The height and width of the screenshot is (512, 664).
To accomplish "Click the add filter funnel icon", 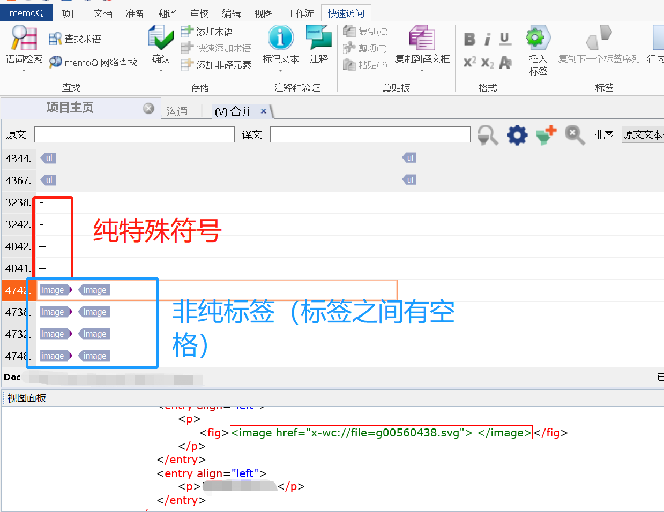I will [x=546, y=135].
